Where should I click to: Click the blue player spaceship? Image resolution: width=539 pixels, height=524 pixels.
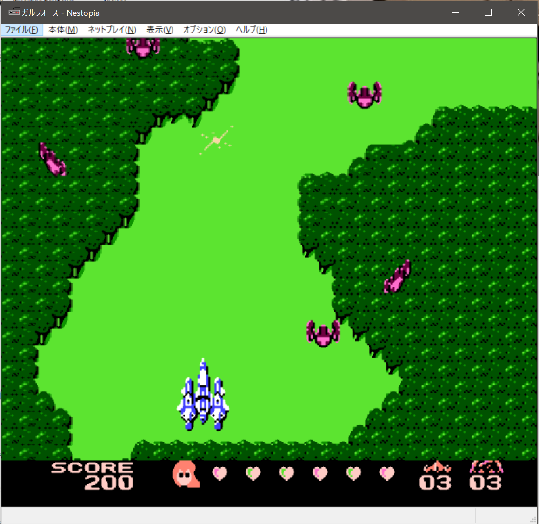coord(203,394)
